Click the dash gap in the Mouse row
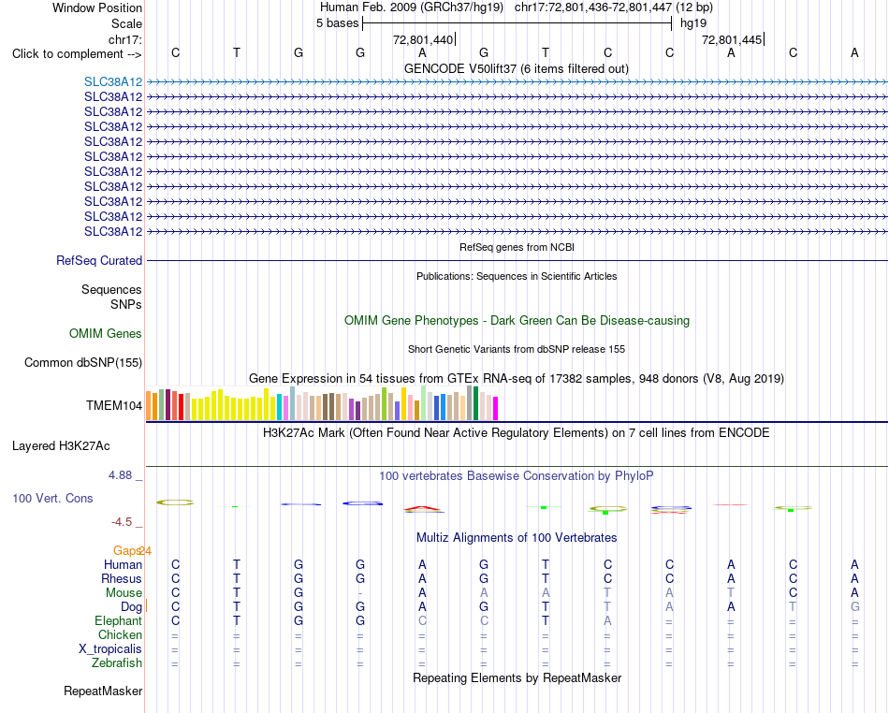The image size is (889, 713). click(360, 593)
